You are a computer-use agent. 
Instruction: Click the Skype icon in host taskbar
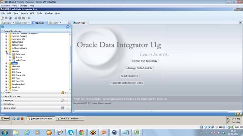[x=71, y=133]
